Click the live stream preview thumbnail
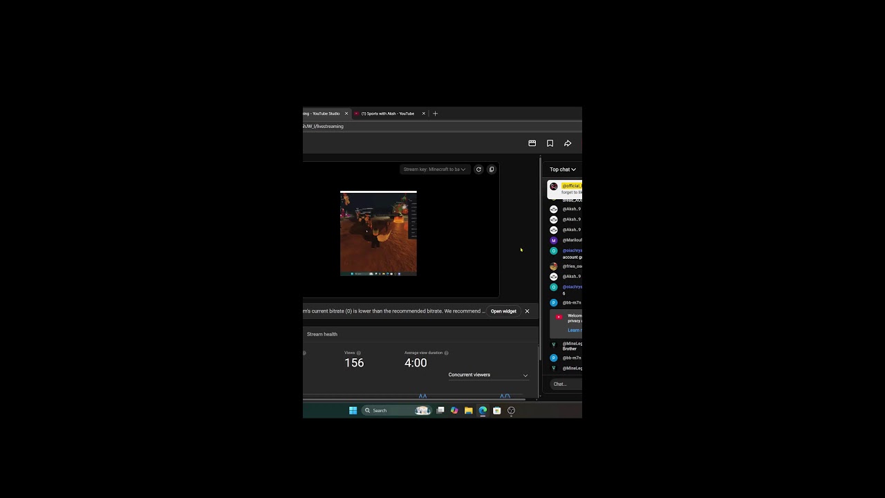The width and height of the screenshot is (885, 498). click(x=378, y=233)
